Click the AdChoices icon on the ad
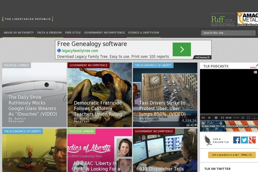 coord(203,58)
